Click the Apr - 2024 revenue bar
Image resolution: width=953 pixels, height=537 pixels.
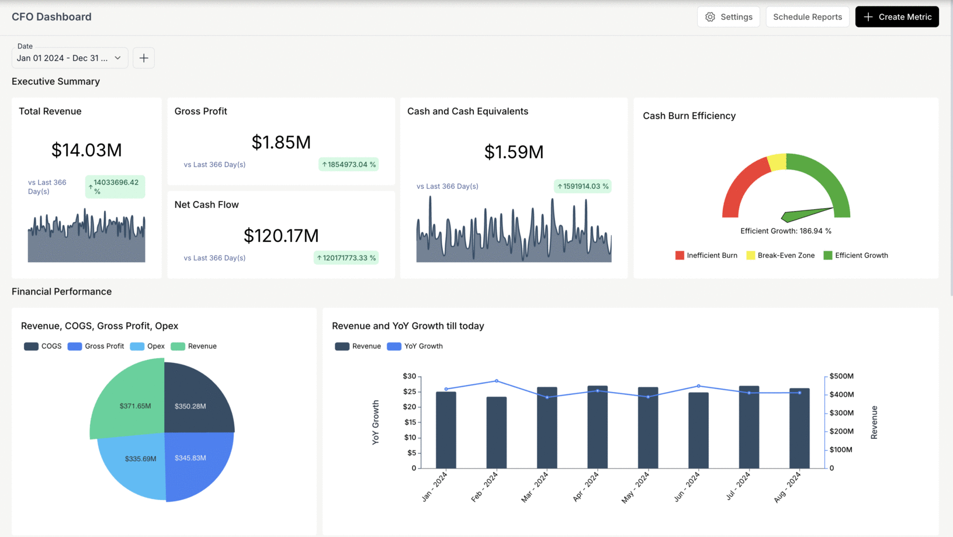pyautogui.click(x=598, y=427)
